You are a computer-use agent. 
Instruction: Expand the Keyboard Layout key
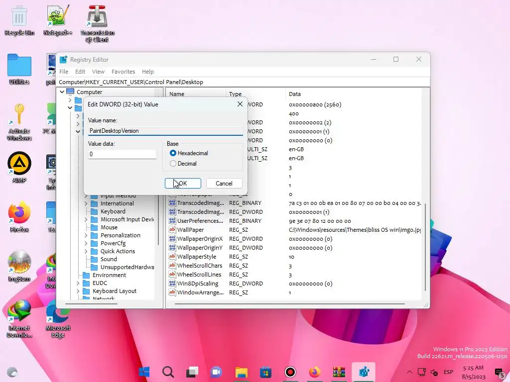[x=78, y=291]
